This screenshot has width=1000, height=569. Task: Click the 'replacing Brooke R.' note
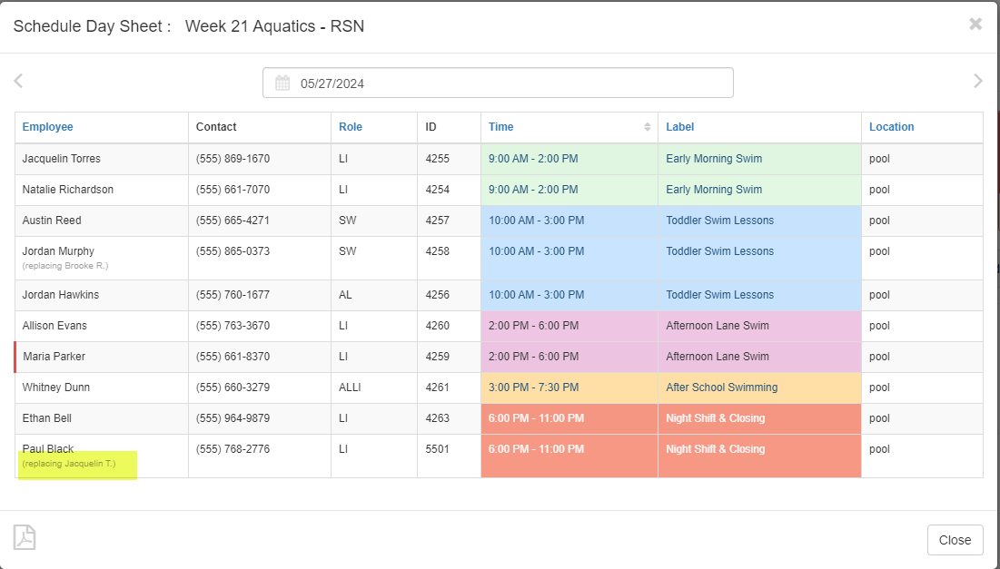65,266
